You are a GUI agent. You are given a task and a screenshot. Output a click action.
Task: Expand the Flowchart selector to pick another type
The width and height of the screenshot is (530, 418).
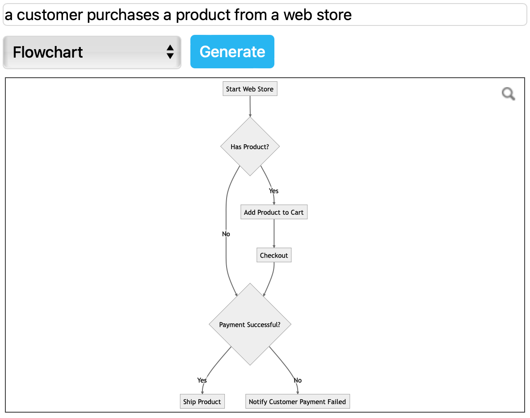tap(92, 52)
